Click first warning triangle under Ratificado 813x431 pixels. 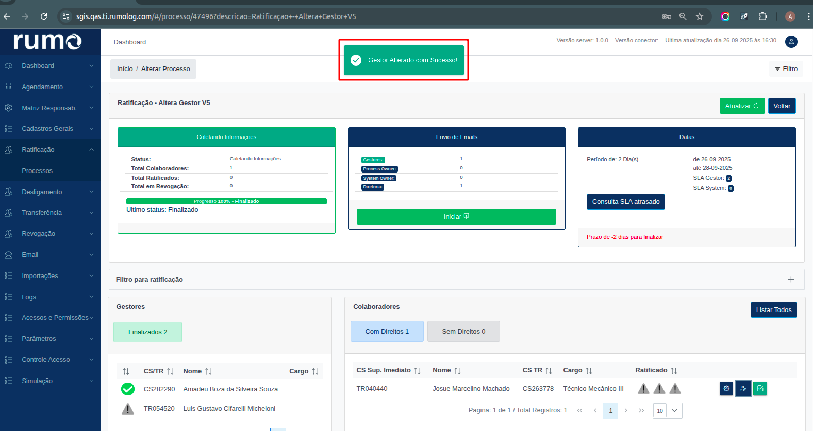pyautogui.click(x=643, y=389)
